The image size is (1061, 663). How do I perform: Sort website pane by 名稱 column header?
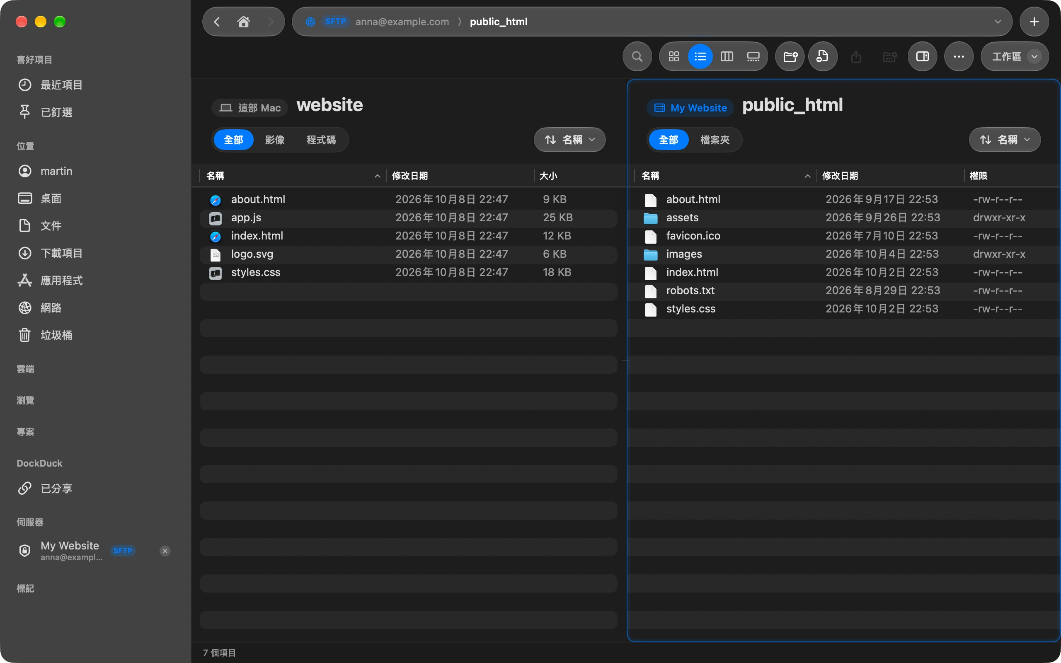[293, 176]
